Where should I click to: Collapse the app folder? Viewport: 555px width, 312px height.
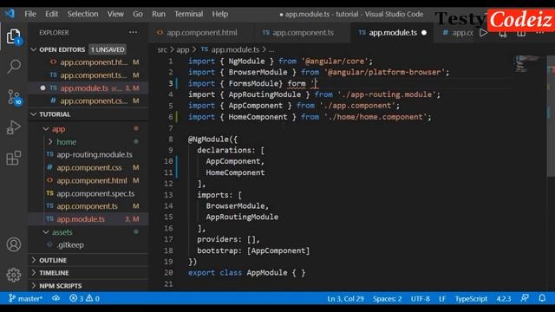point(46,129)
